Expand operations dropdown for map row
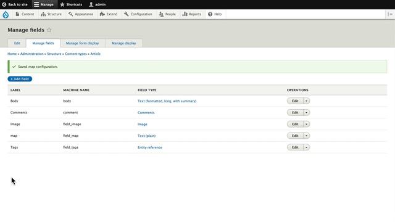Screen dimensions: 395x222 click(306, 136)
